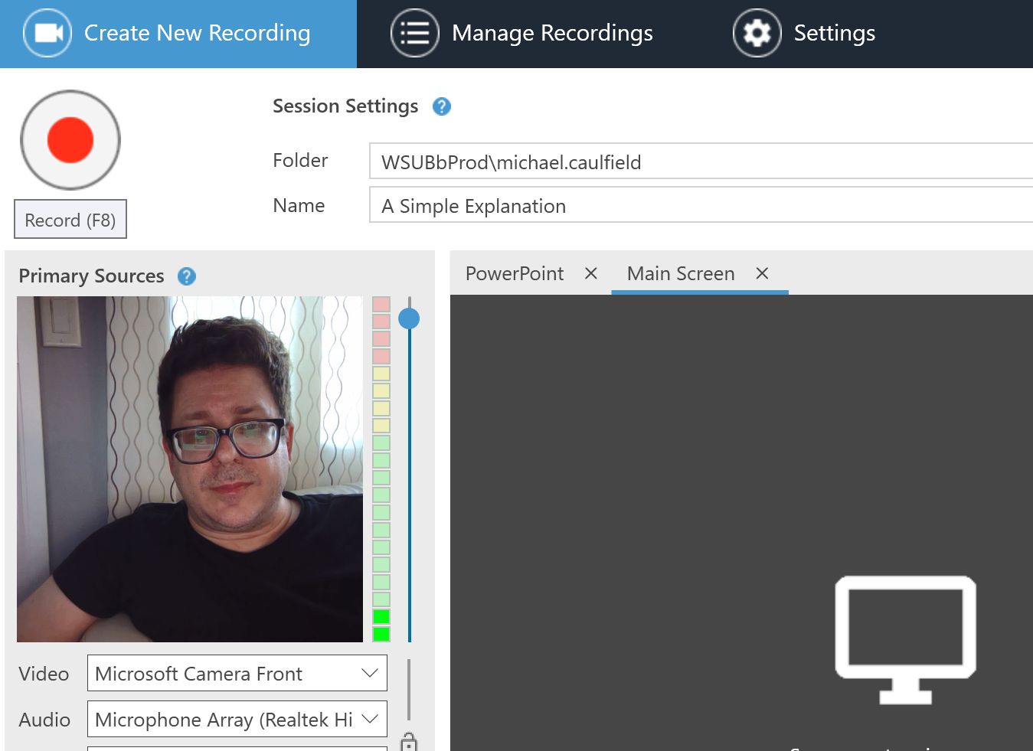This screenshot has width=1033, height=751.
Task: Expand the Audio microphone dropdown
Action: pyautogui.click(x=370, y=720)
